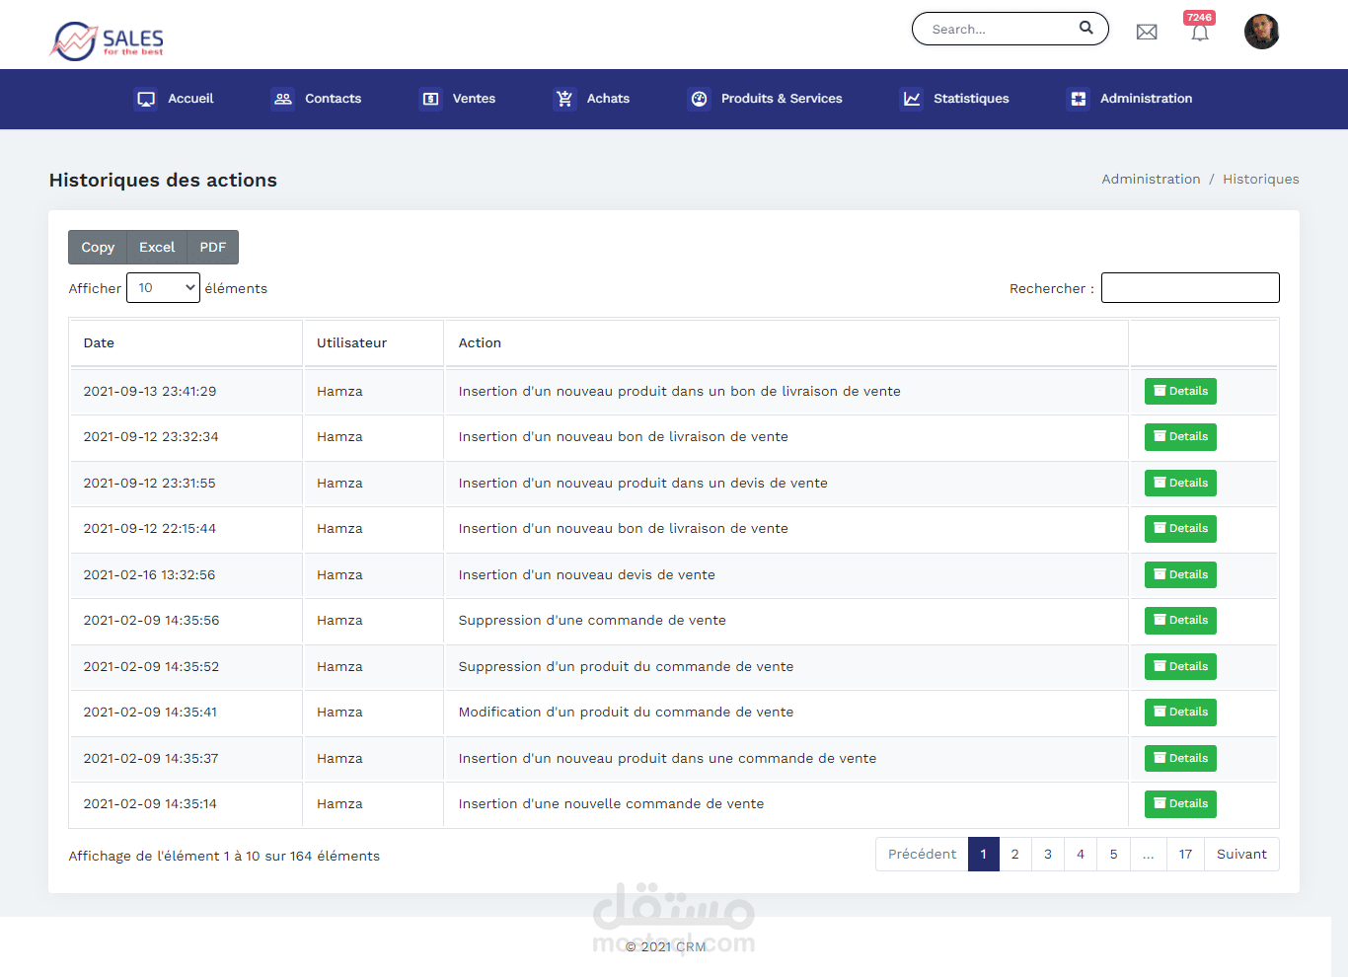
Task: Click the Accueil home icon
Action: [145, 98]
